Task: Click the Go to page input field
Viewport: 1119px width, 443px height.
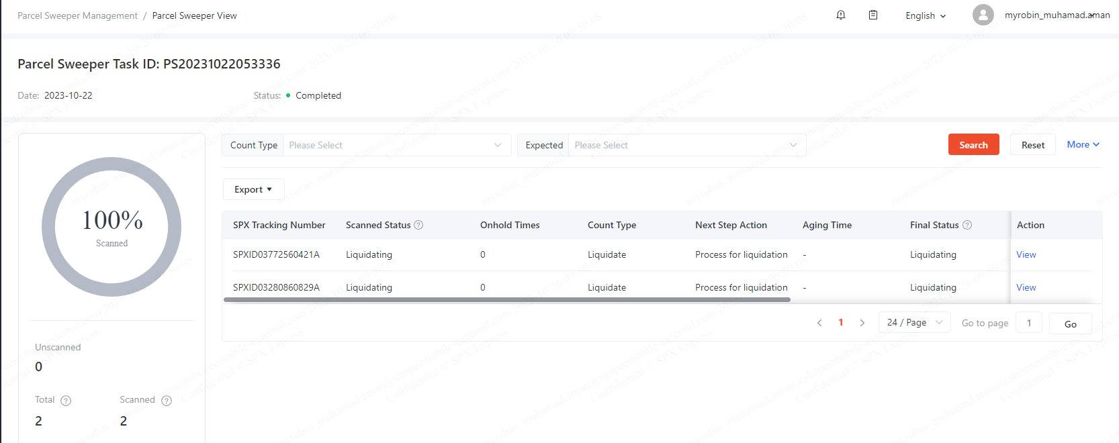Action: coord(1028,323)
